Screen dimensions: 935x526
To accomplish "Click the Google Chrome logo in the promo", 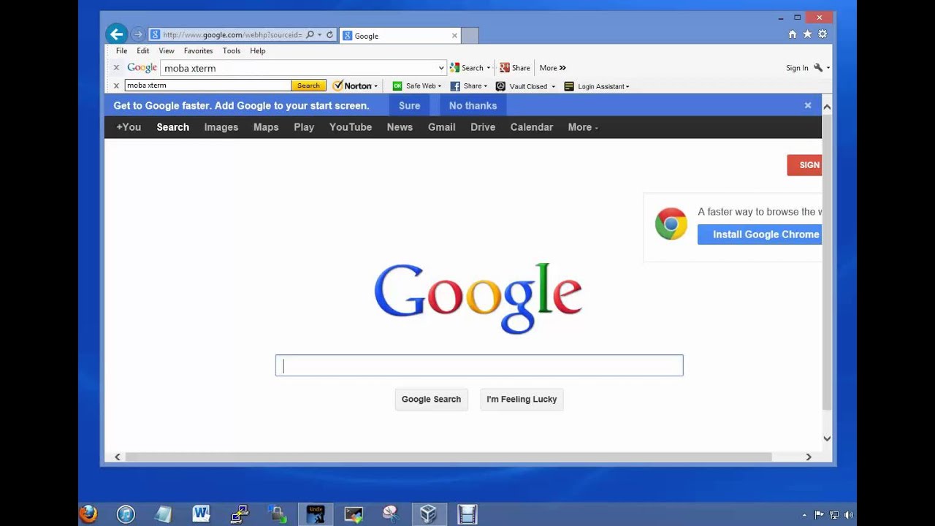I will (x=671, y=224).
